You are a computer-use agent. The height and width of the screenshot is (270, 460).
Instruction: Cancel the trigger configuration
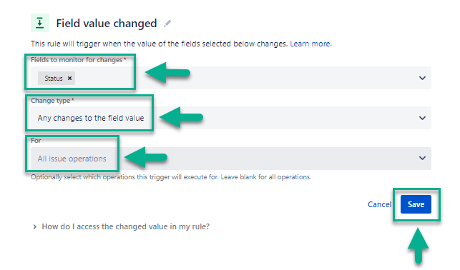[379, 204]
